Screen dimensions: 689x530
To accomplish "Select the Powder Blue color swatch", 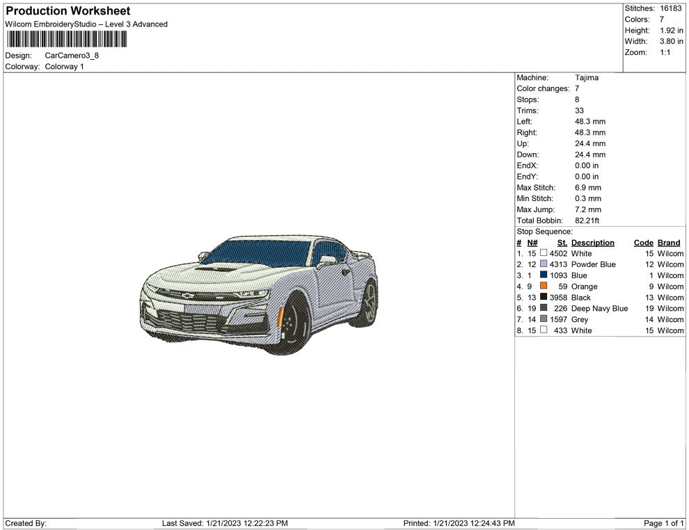I will (x=544, y=265).
